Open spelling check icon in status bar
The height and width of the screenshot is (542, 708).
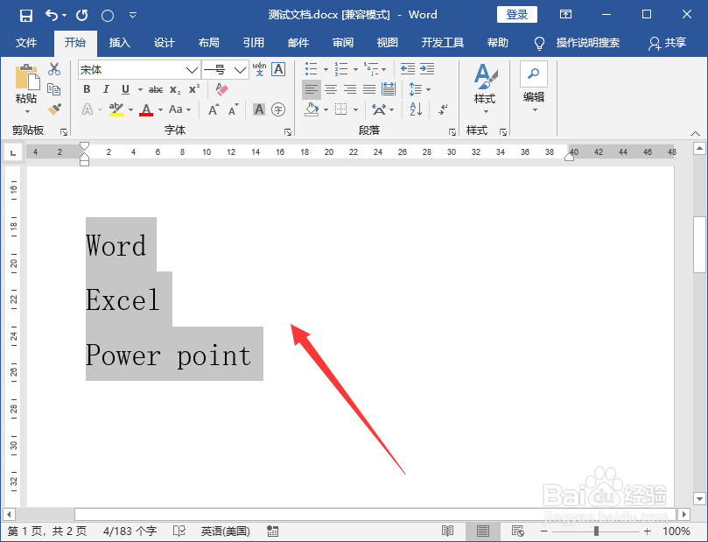click(179, 531)
